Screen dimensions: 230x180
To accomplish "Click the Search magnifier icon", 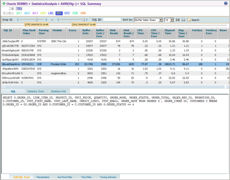I will coord(189,19).
